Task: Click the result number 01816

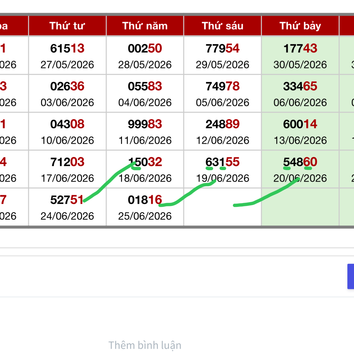Action: [x=145, y=200]
